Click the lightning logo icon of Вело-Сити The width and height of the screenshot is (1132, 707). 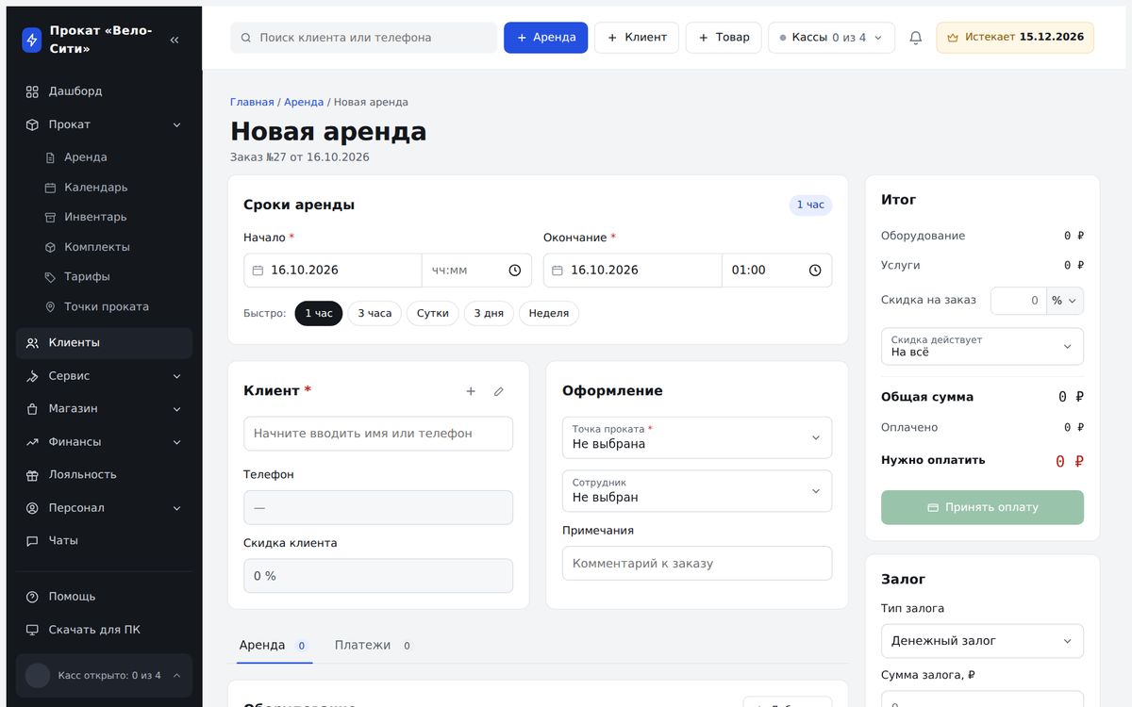31,40
